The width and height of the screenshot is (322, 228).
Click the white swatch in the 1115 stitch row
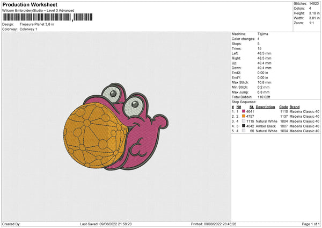244,121
